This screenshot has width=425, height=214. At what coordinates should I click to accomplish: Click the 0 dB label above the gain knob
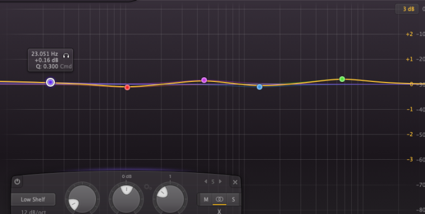click(126, 176)
